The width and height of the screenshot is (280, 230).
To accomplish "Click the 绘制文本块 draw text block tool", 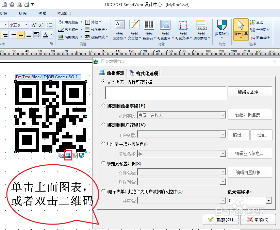I will (x=120, y=30).
